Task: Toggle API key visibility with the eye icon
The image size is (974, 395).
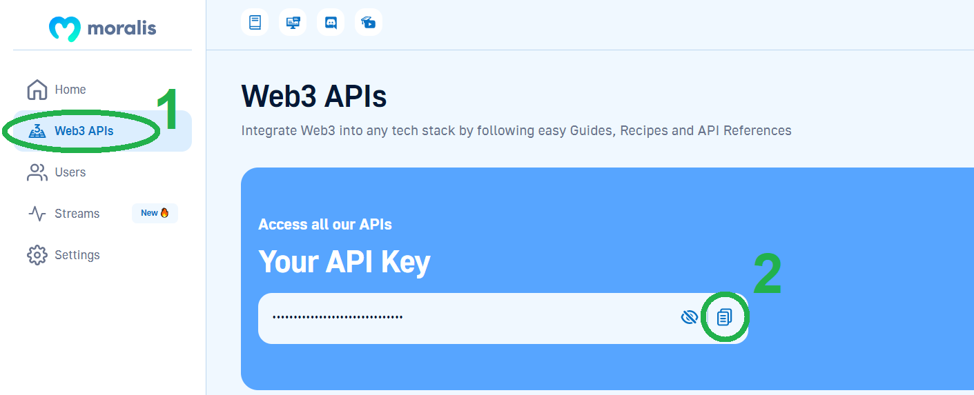Action: [689, 317]
